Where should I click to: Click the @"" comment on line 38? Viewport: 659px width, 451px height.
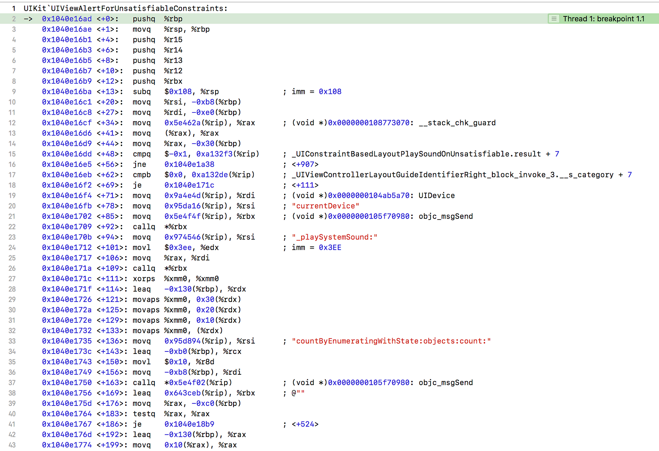[298, 393]
